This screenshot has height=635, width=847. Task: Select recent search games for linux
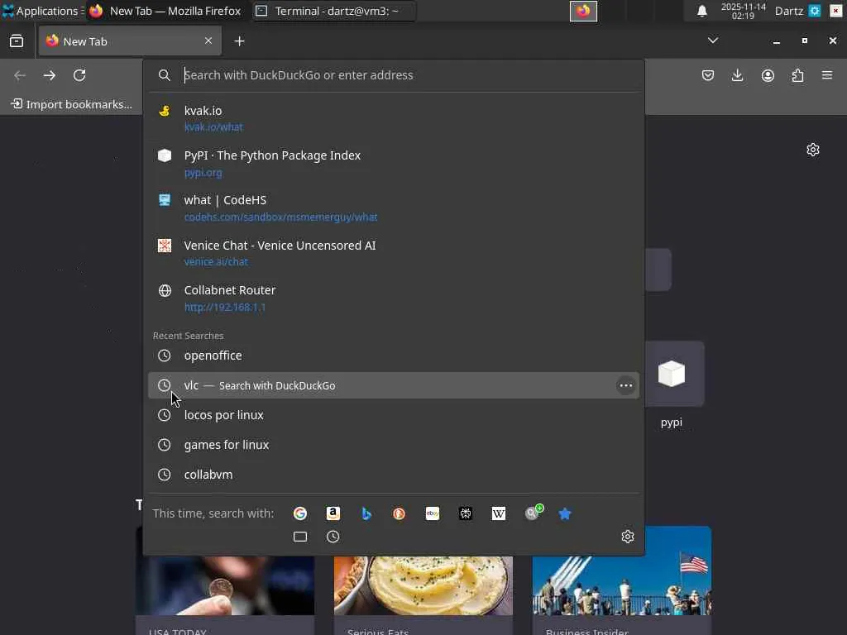tap(393, 445)
